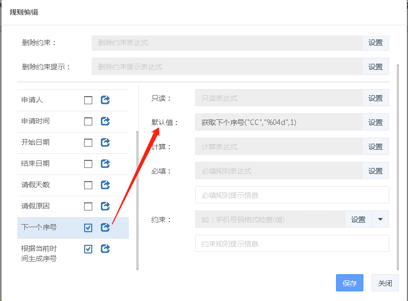Screen dimensions: 408x301
Task: Select 请假天数 in the field list
Action: point(36,185)
